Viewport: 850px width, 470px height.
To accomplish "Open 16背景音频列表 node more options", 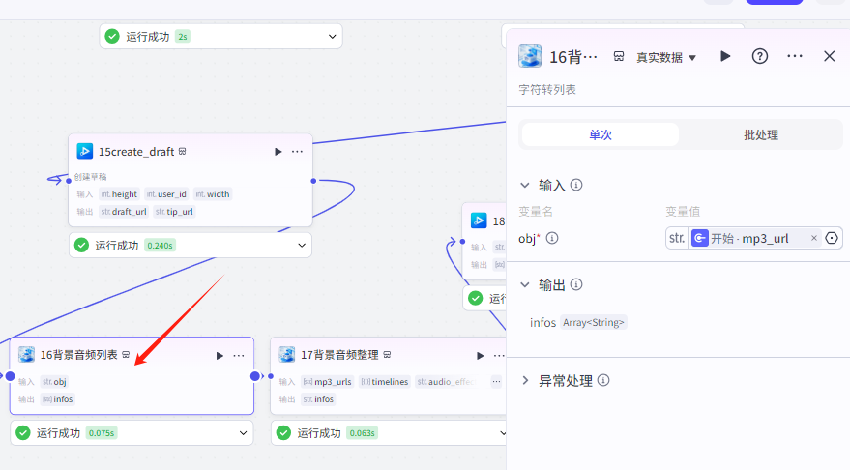I will pos(239,356).
